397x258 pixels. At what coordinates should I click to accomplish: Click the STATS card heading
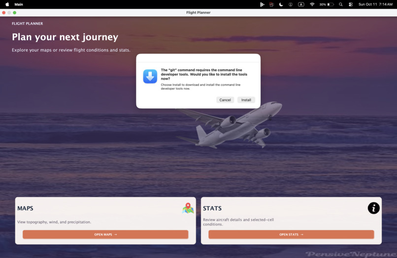(x=212, y=208)
